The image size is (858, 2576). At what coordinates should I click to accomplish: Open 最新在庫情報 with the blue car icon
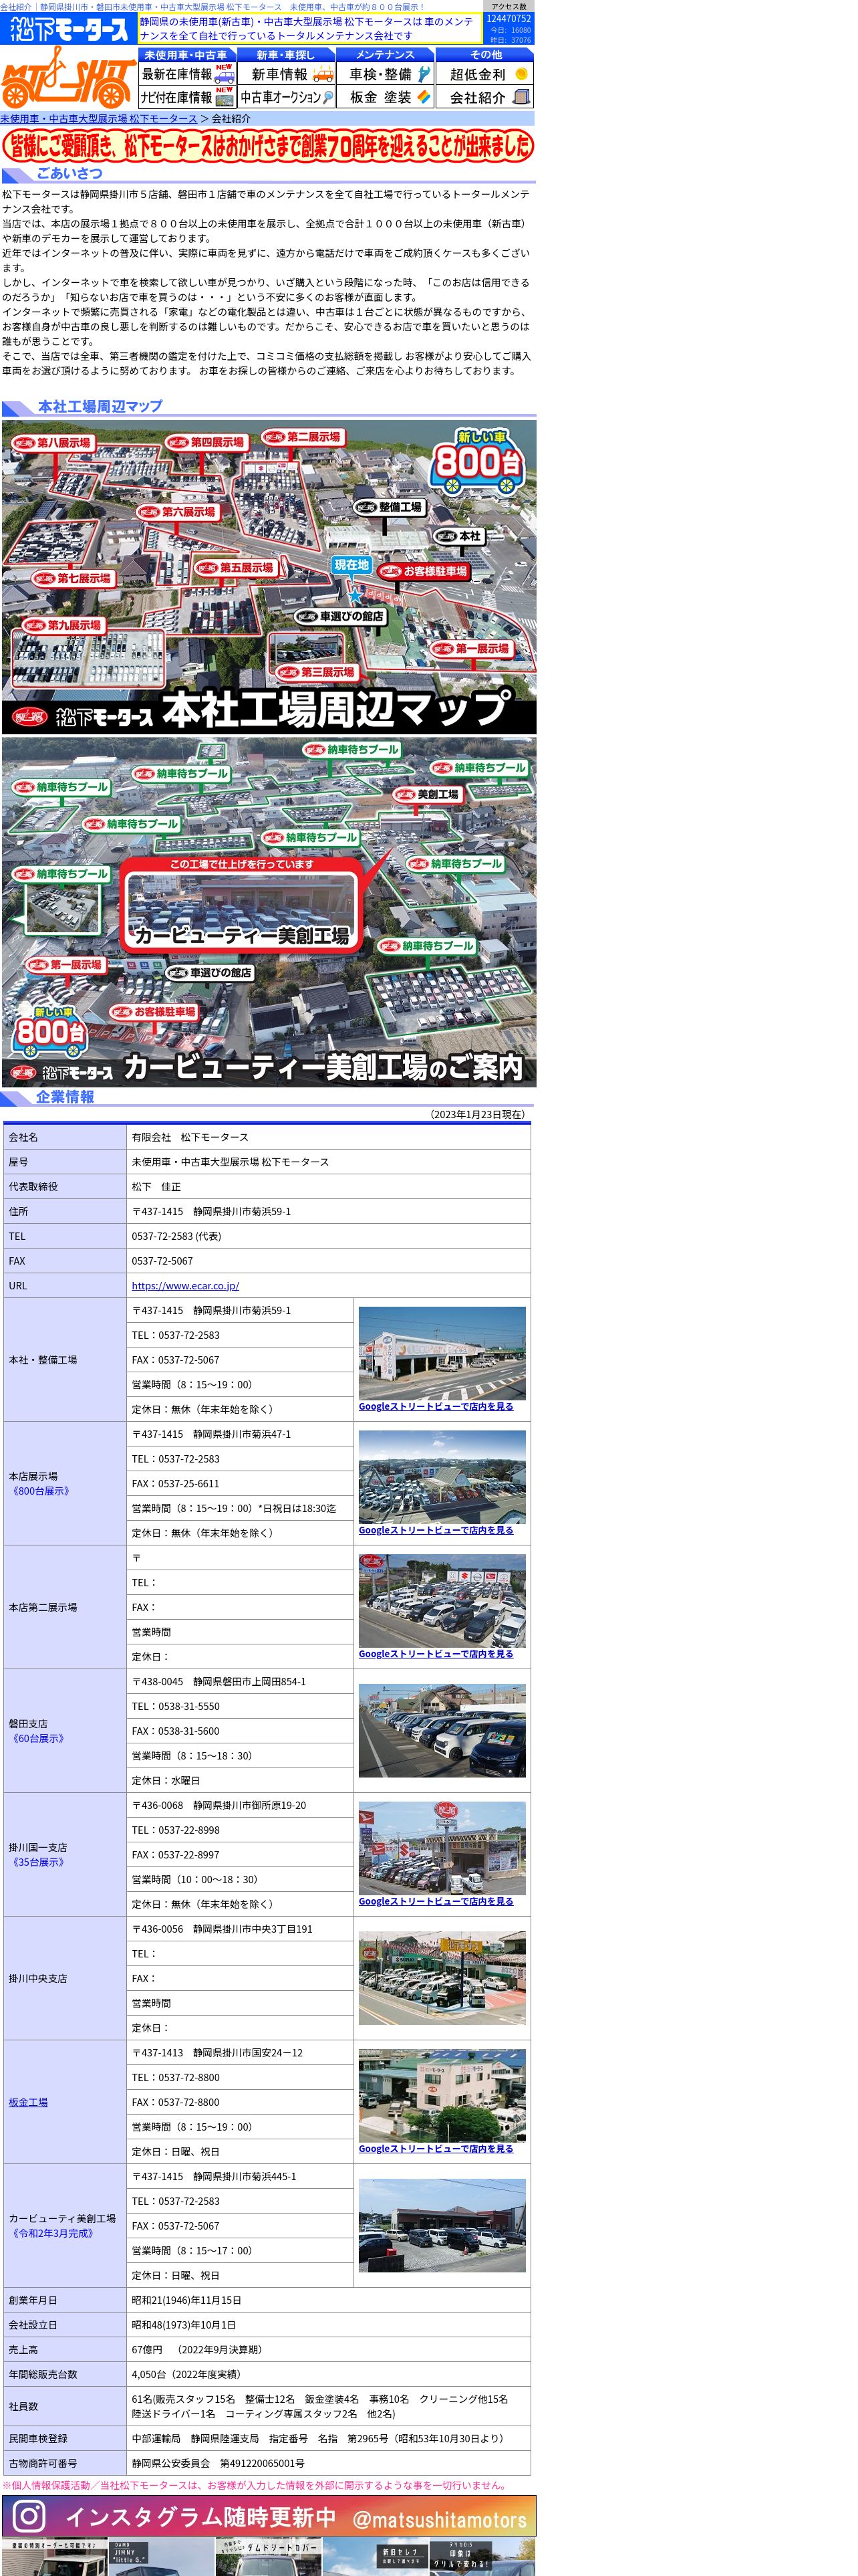187,74
